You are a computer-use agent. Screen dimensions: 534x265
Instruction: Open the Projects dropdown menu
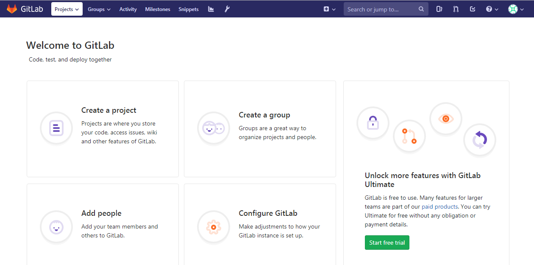point(67,9)
